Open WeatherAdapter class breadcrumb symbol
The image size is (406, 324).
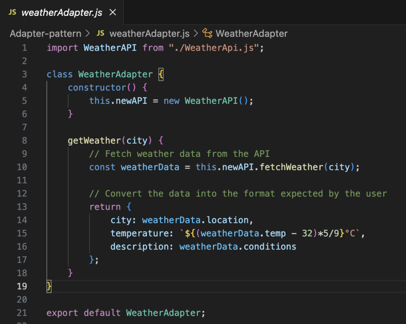tap(251, 34)
